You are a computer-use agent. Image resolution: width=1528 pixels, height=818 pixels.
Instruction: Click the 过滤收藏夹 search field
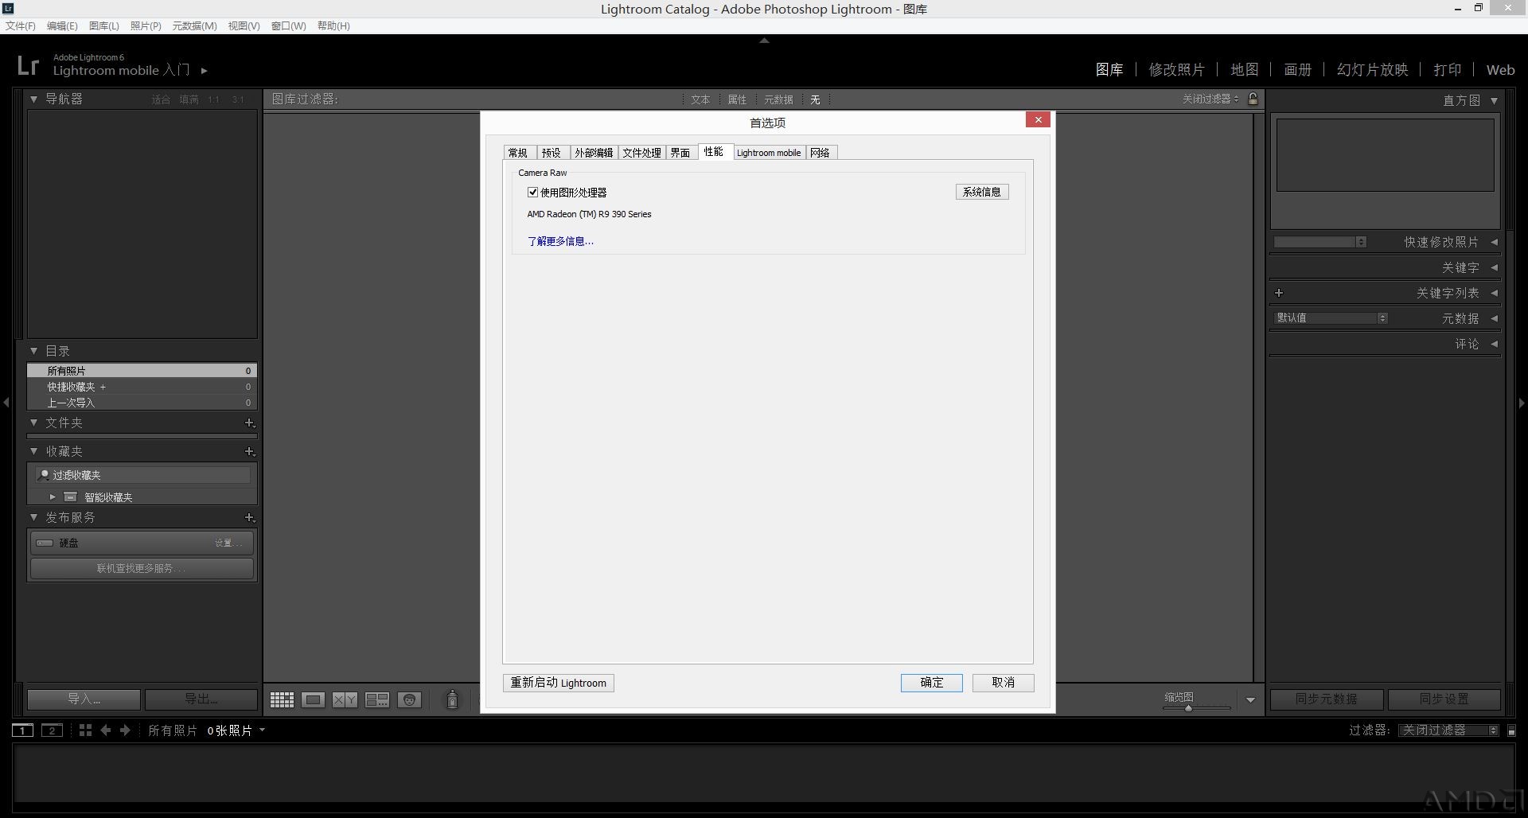coord(143,475)
